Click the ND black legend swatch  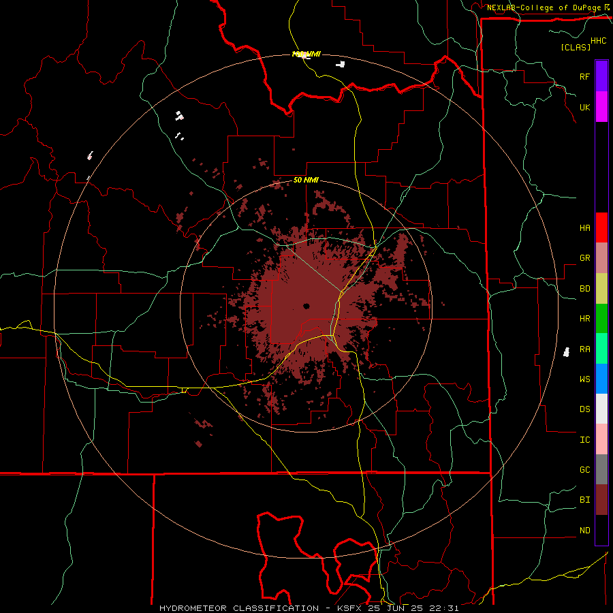(x=601, y=530)
